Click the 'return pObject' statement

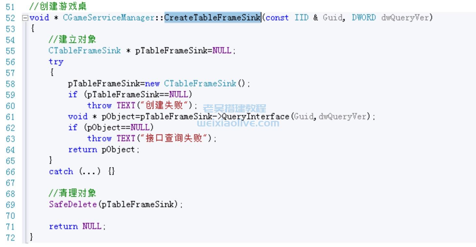(x=101, y=150)
